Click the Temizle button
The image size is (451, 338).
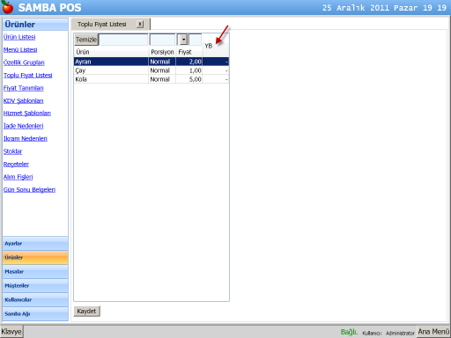point(86,40)
